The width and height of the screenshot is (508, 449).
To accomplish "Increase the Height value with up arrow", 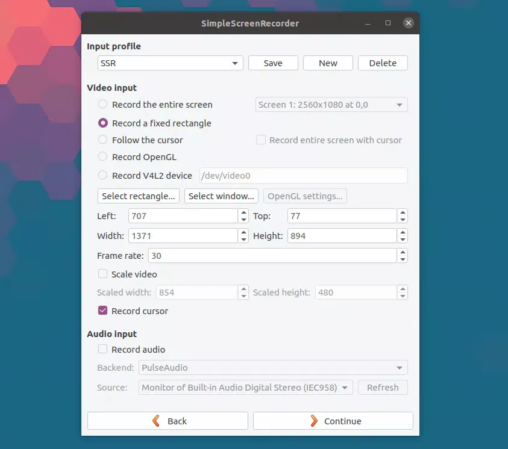I will coord(403,232).
